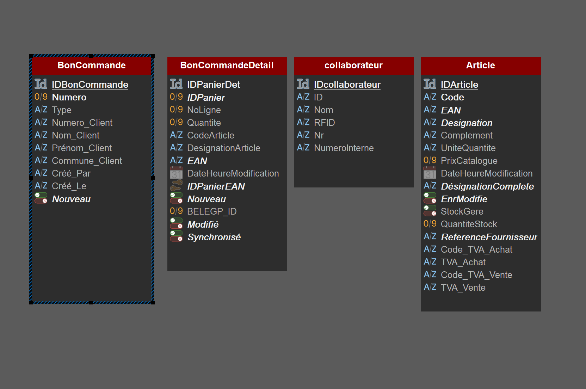Select the IDPanierDet field
This screenshot has width=586, height=389.
[x=214, y=85]
